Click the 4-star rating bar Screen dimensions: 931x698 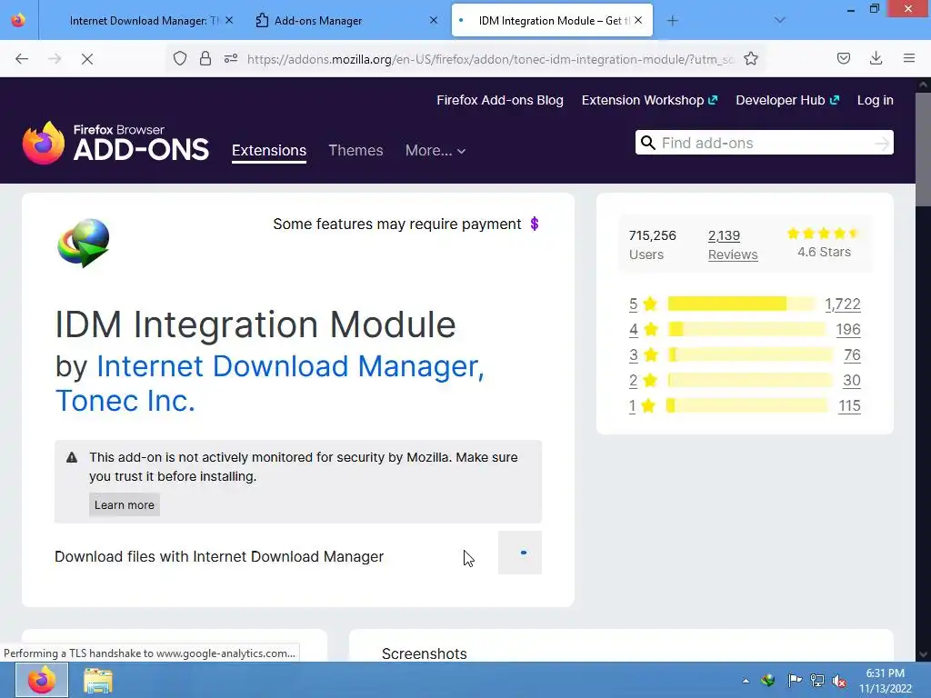[746, 329]
